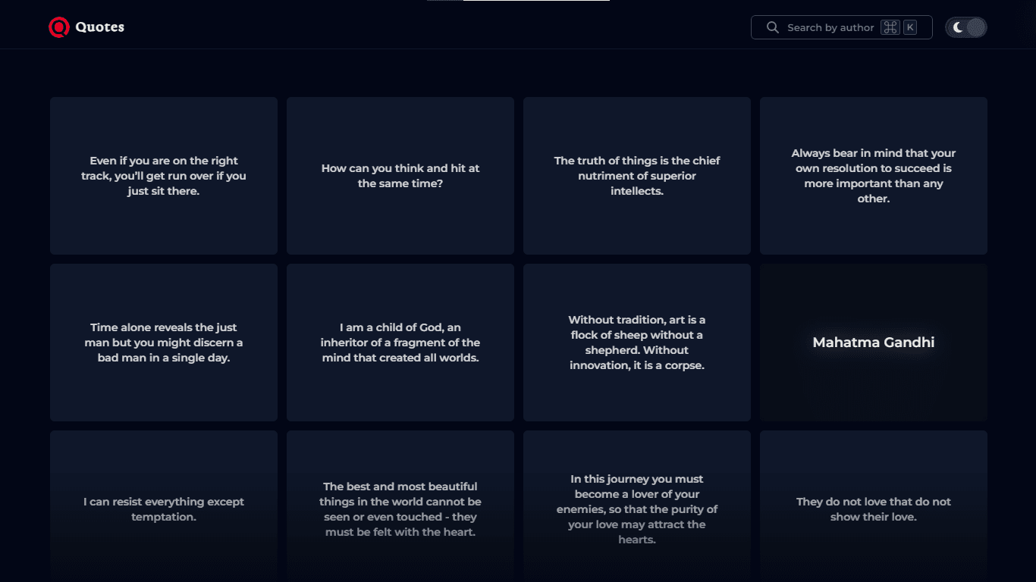Viewport: 1036px width, 582px height.
Task: Open the 'Time alone reveals' quote card
Action: pyautogui.click(x=164, y=343)
